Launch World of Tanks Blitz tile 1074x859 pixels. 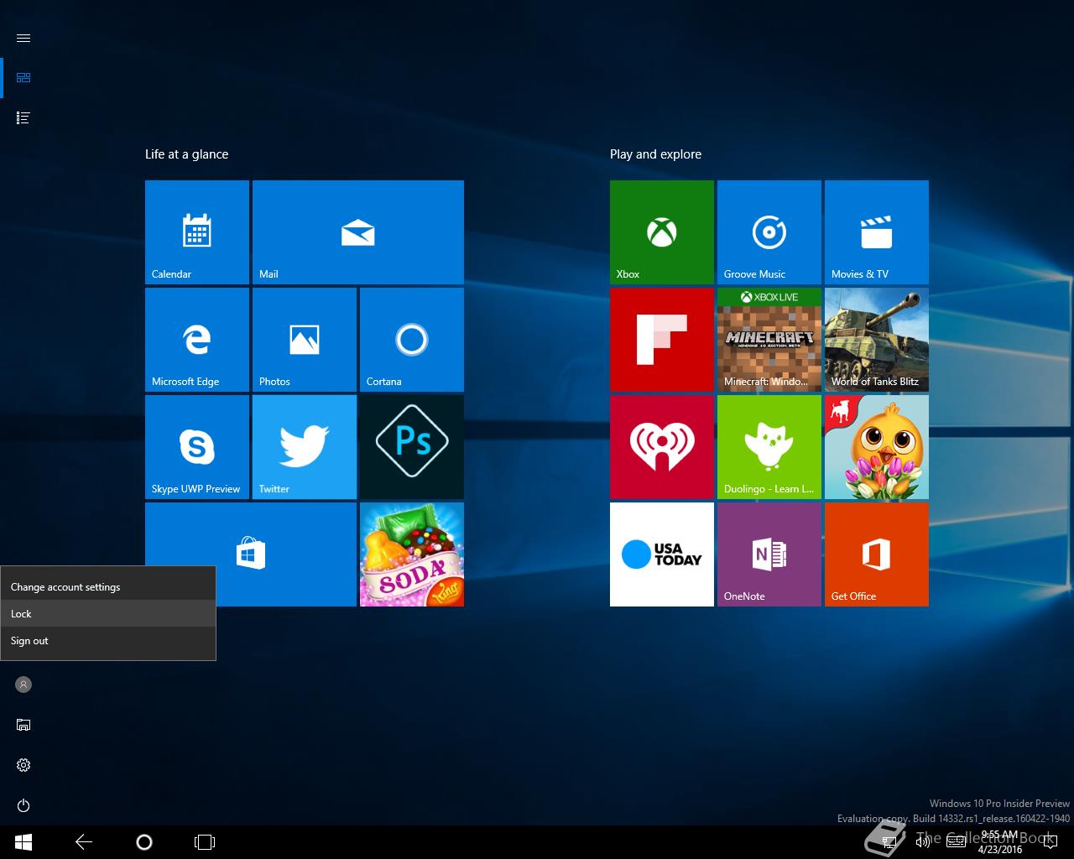click(877, 340)
